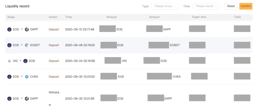
Task: Click the VIG token icon
Action: pyautogui.click(x=9, y=61)
